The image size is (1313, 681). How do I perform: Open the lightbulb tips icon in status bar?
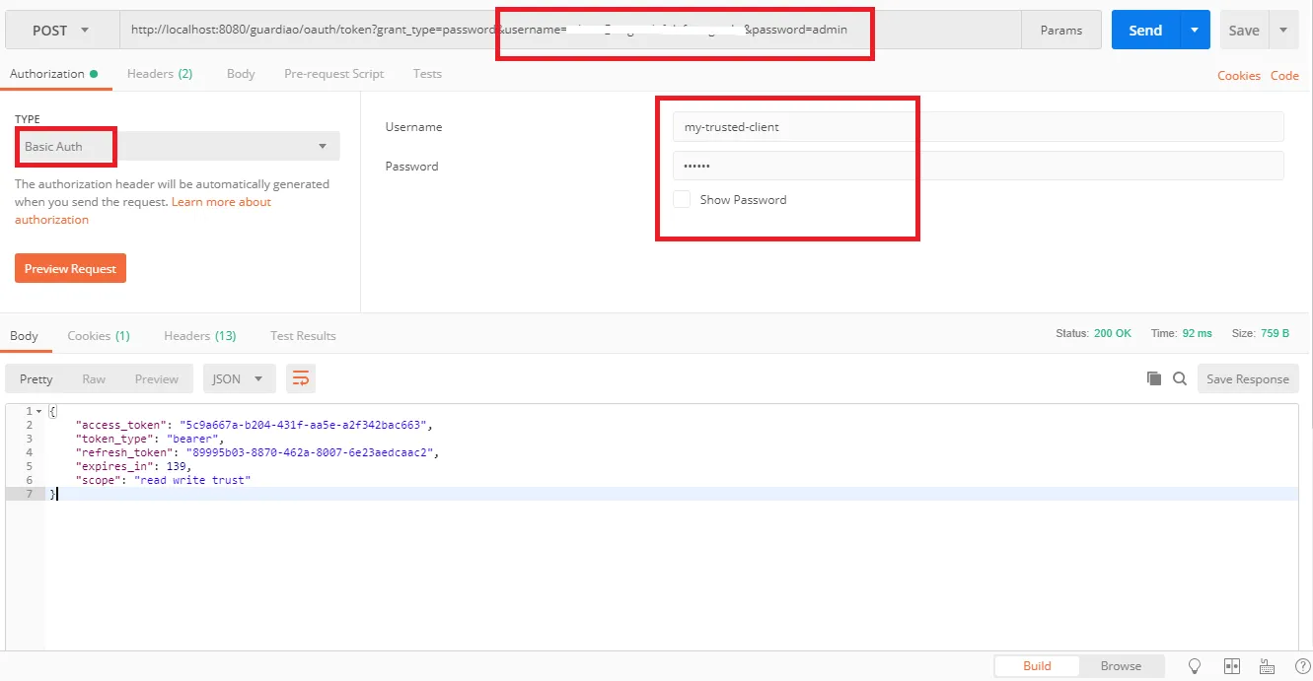tap(1194, 666)
